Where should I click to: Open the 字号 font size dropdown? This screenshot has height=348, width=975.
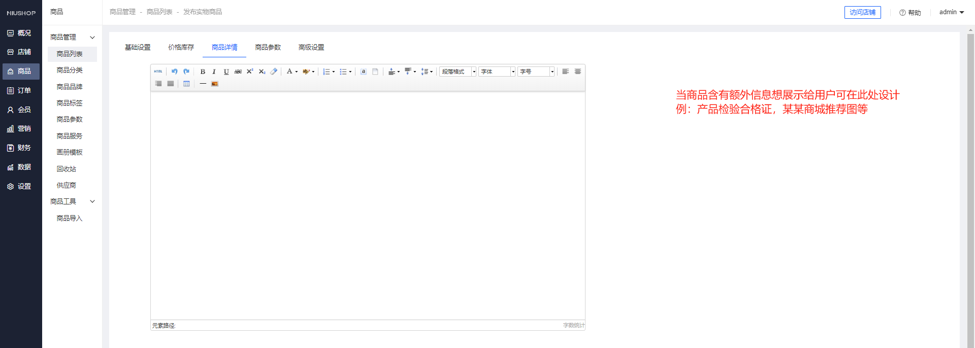[x=536, y=72]
